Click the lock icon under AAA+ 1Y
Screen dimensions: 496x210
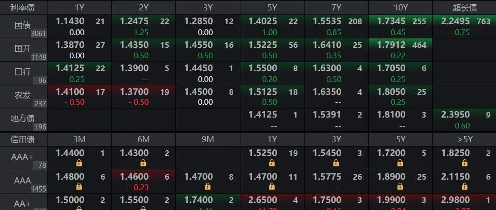(x=271, y=163)
